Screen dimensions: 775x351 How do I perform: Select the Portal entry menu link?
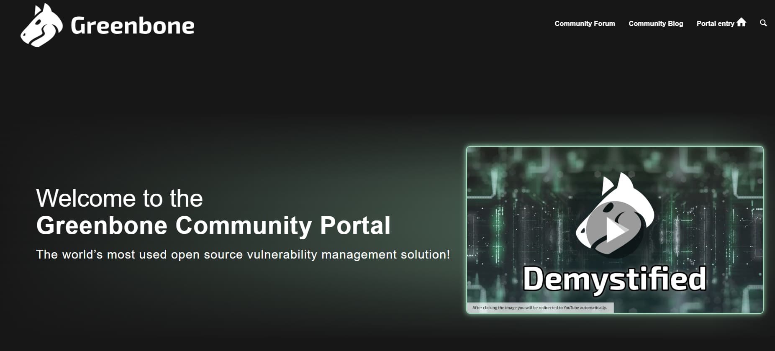715,23
